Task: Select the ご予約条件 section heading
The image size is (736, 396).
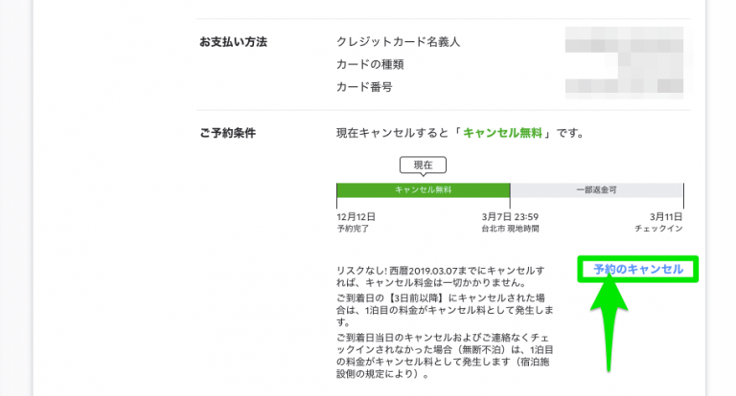Action: point(228,132)
